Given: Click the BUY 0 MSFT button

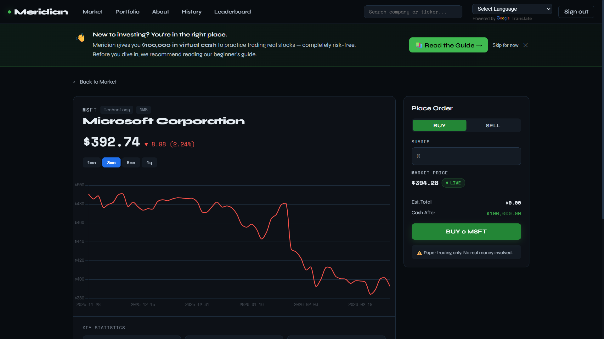Looking at the screenshot, I should pos(466,232).
